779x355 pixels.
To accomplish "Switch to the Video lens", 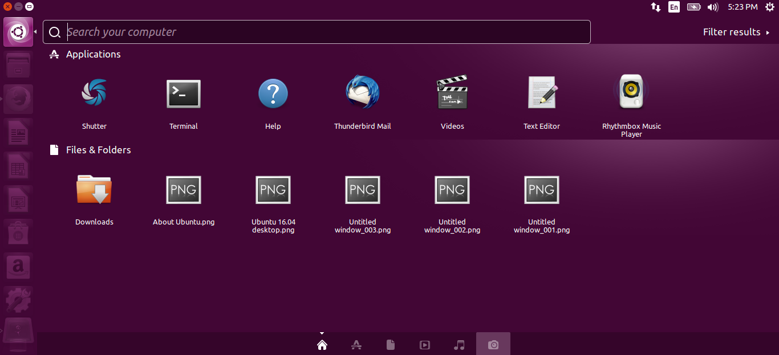I will (x=425, y=345).
